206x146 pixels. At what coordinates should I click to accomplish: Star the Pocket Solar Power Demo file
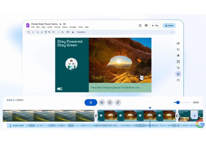[x=60, y=24]
